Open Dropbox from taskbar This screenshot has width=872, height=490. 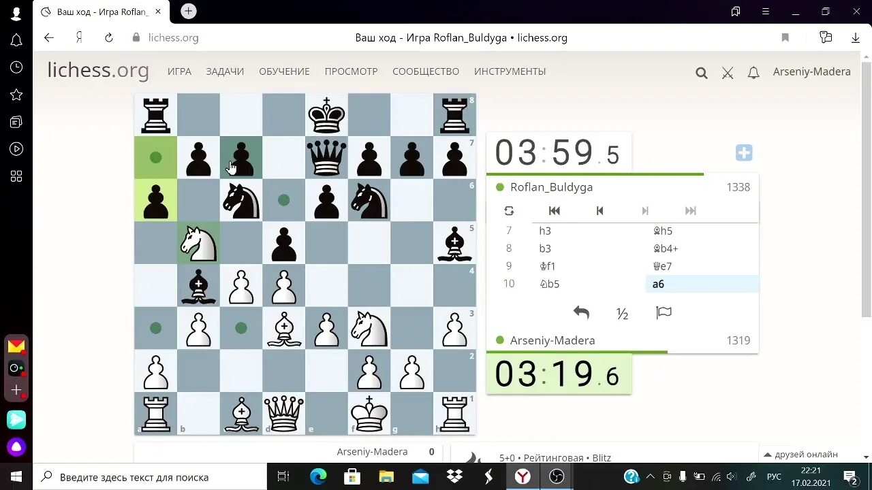[x=454, y=477]
